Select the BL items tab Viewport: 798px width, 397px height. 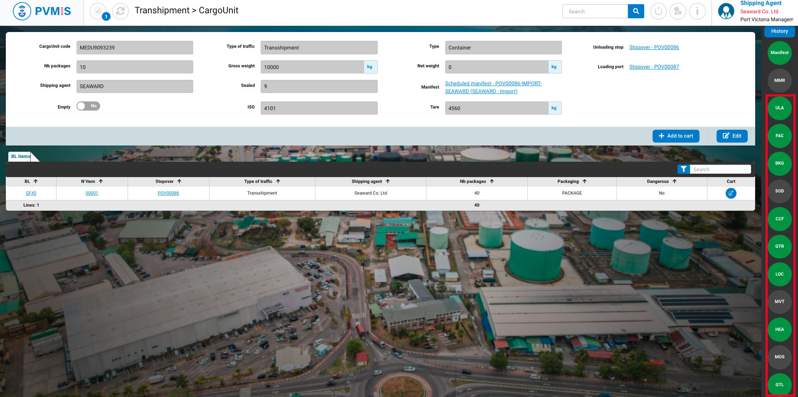pos(20,157)
